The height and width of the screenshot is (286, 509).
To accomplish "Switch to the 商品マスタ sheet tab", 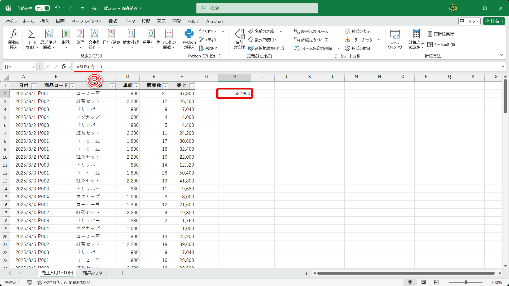I will (x=92, y=273).
